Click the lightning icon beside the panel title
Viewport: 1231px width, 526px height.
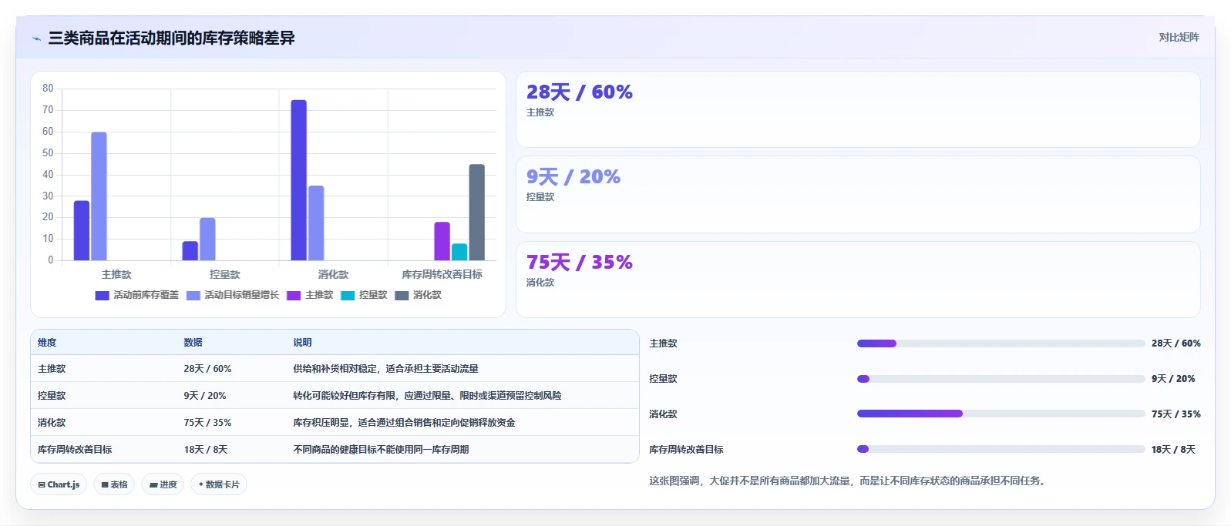[x=36, y=39]
